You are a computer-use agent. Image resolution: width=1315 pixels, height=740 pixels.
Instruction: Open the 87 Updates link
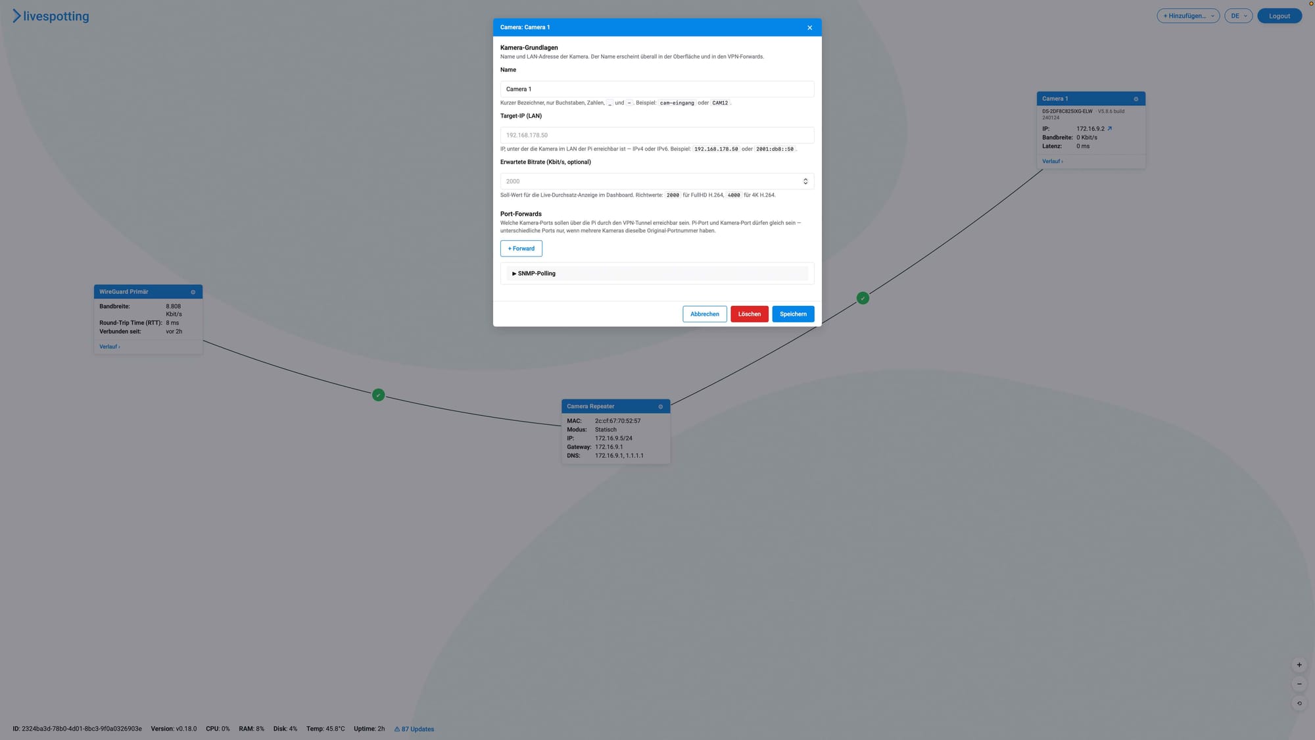[x=414, y=729]
